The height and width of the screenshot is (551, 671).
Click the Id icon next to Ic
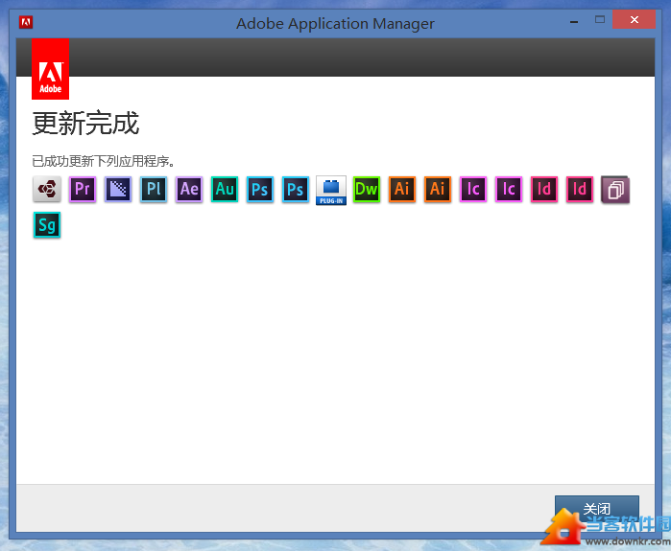click(544, 189)
